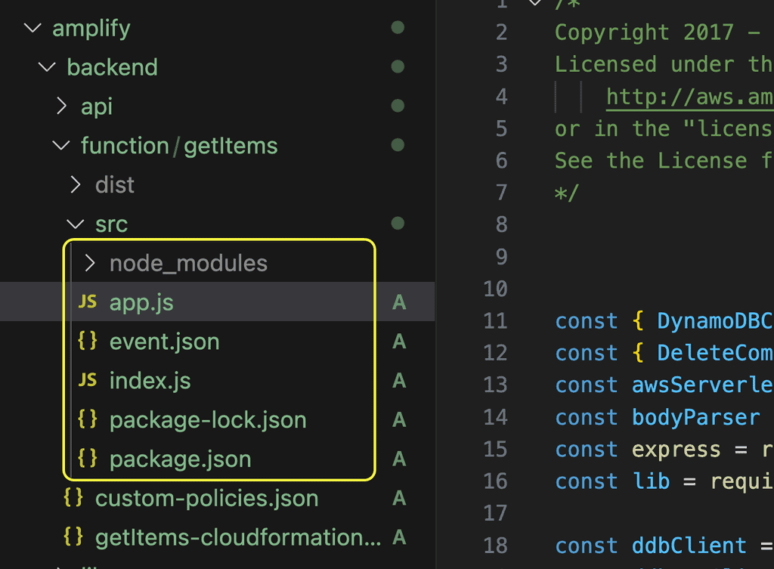Click the Added status badge next to app.js

point(399,303)
